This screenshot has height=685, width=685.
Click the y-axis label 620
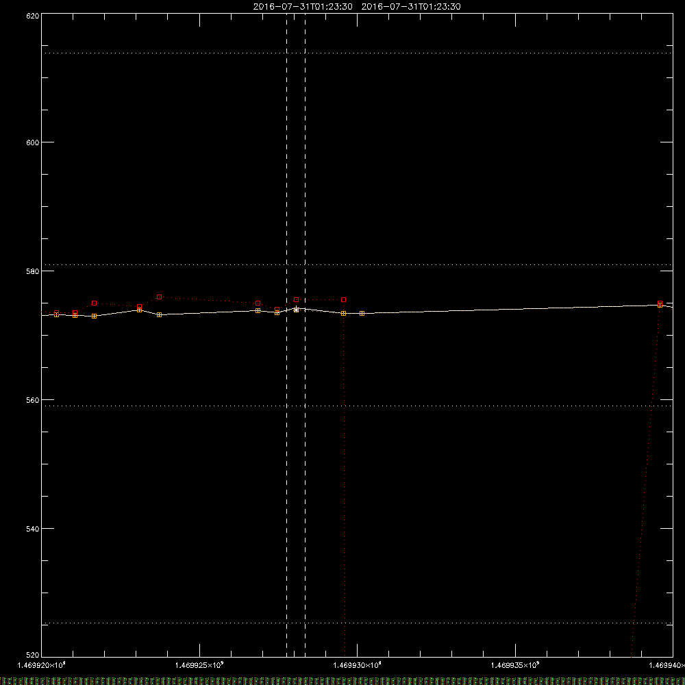(33, 16)
